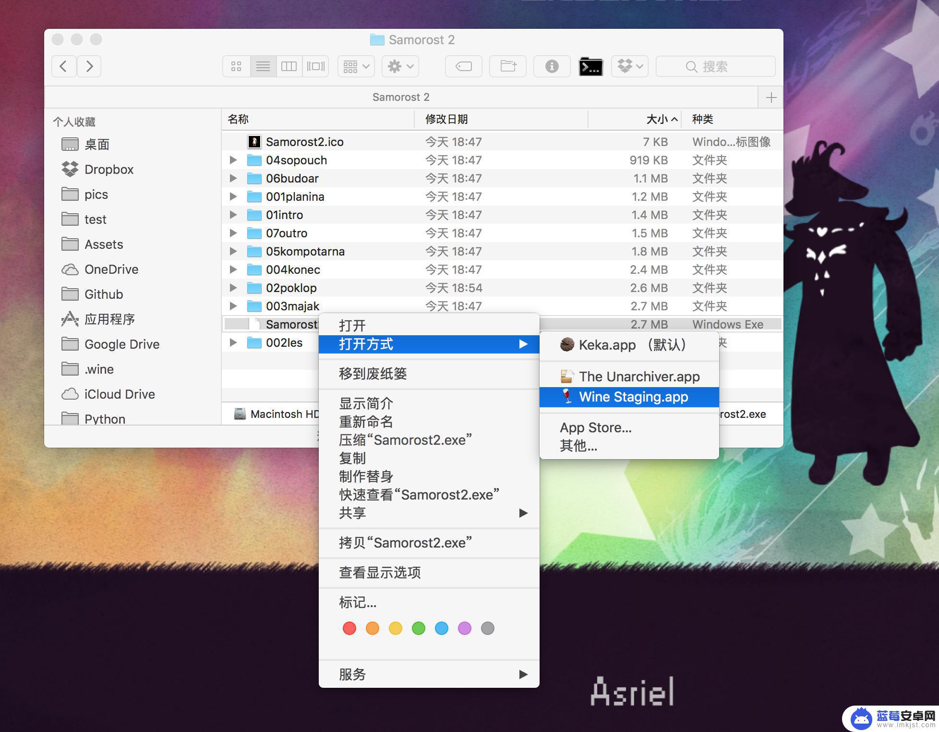The image size is (939, 732).
Task: Expand the 07outro folder
Action: pyautogui.click(x=233, y=233)
